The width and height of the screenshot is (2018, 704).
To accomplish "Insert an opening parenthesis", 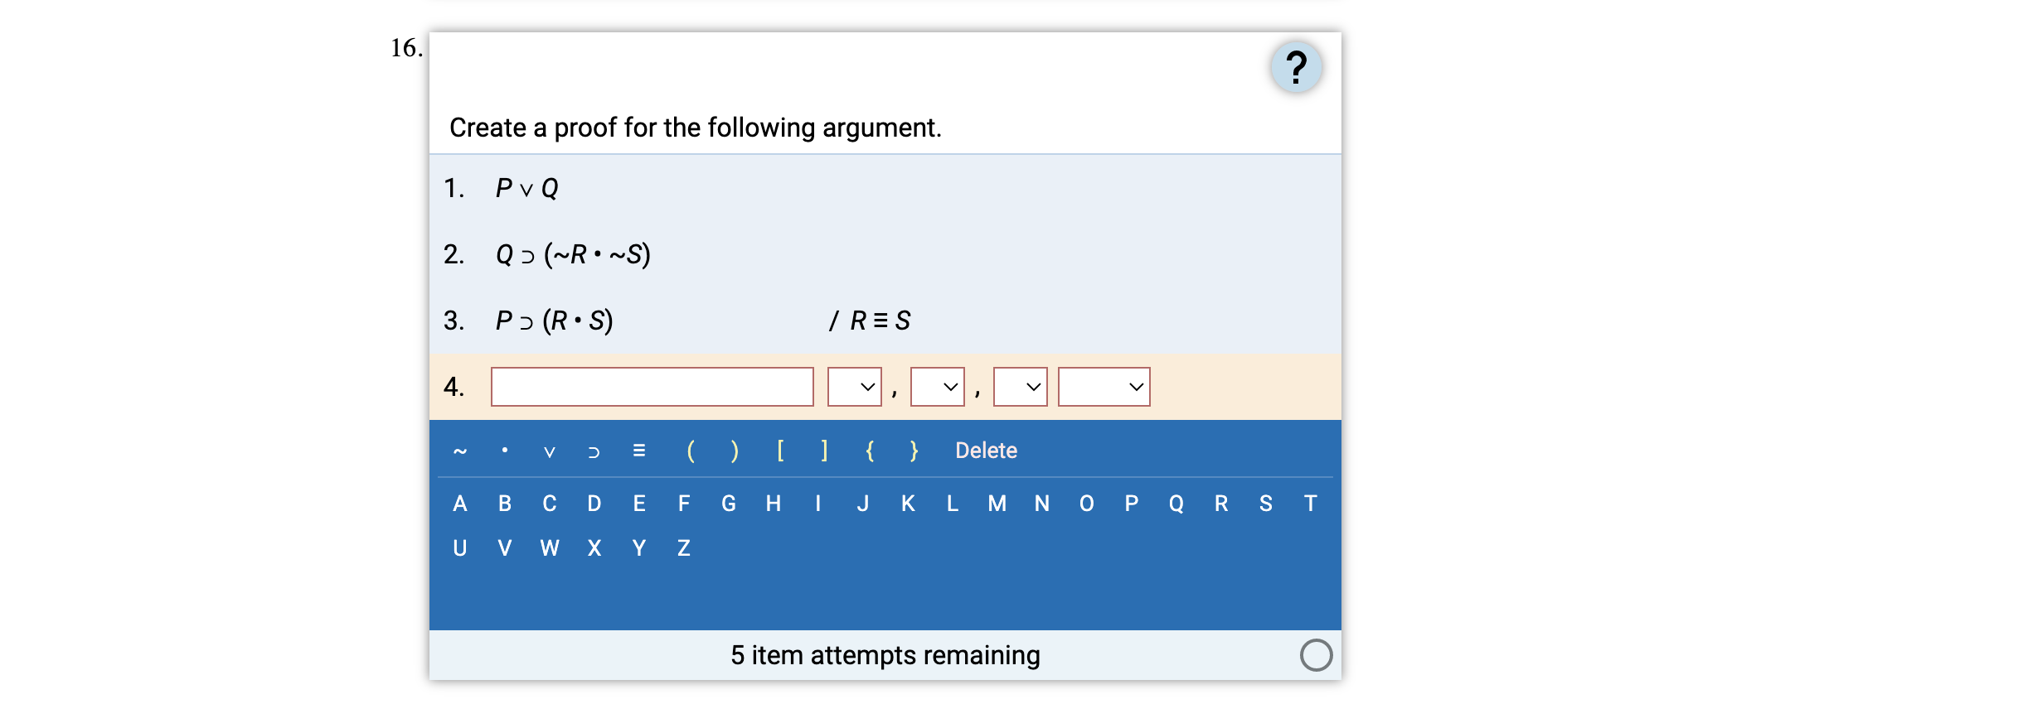I will click(690, 451).
